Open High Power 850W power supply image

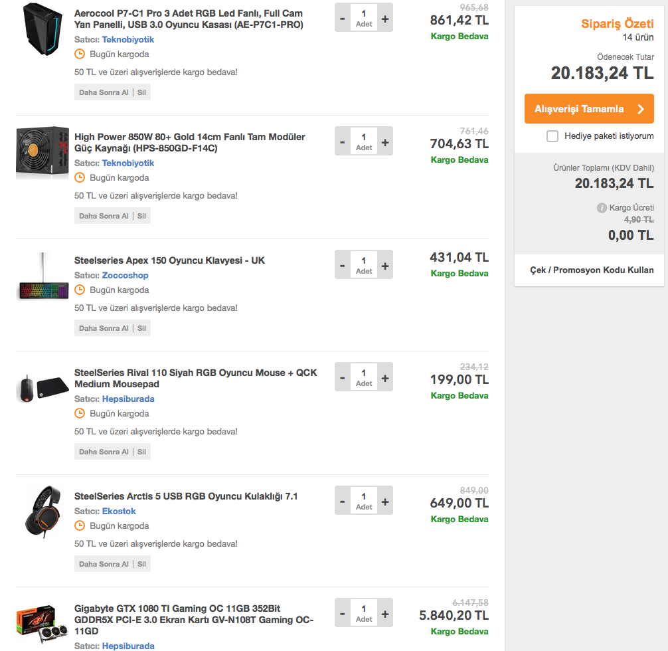[42, 153]
